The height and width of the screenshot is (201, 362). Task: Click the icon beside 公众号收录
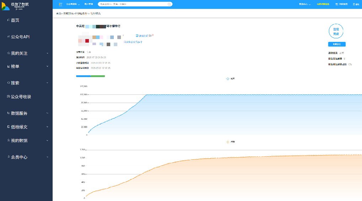[x=9, y=97]
